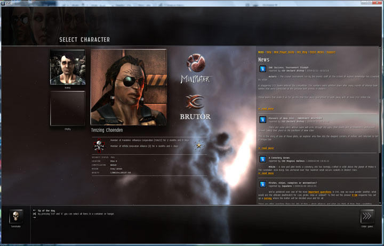384x246 pixels.
Task: Click the 'Tenzing Choenden' character name
Action: coord(107,130)
